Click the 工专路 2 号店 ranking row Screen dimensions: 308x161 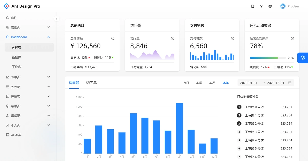click(x=264, y=123)
